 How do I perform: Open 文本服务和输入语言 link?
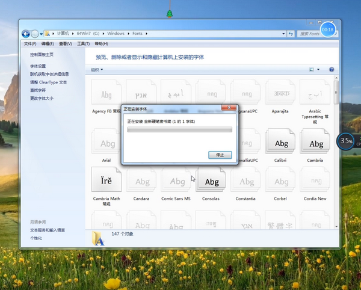(48, 230)
